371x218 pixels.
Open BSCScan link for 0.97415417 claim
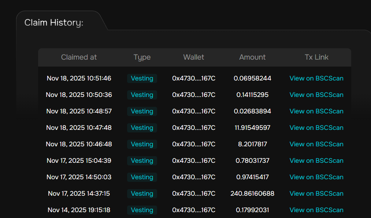pyautogui.click(x=316, y=177)
